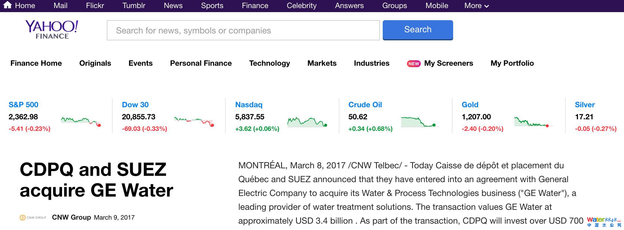Image resolution: width=624 pixels, height=230 pixels.
Task: Click the NEW badge beside My Screeners
Action: pyautogui.click(x=414, y=64)
